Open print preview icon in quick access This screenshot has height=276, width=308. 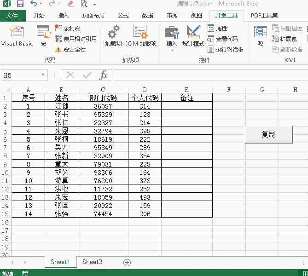point(84,4)
